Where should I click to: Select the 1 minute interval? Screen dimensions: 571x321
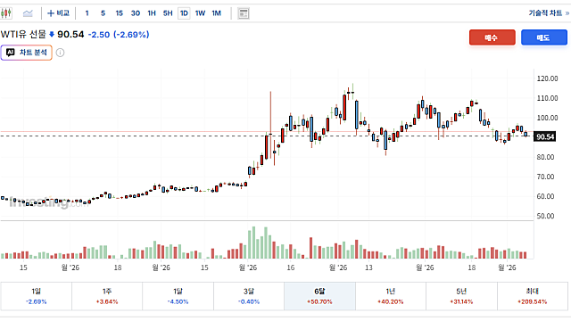tap(87, 13)
